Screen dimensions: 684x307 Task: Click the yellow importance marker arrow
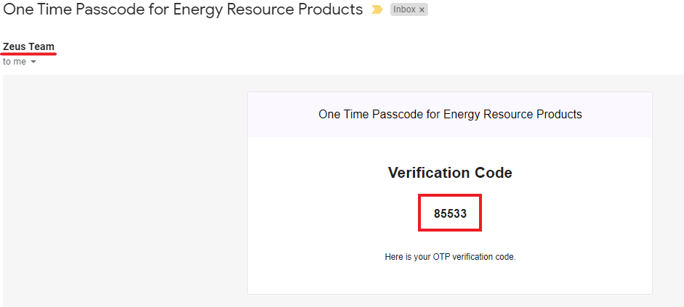(x=377, y=10)
